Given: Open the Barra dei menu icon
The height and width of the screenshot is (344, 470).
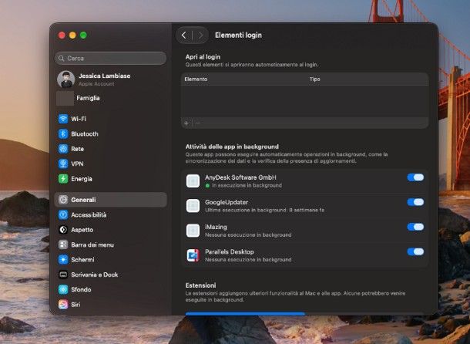Looking at the screenshot, I should 63,245.
